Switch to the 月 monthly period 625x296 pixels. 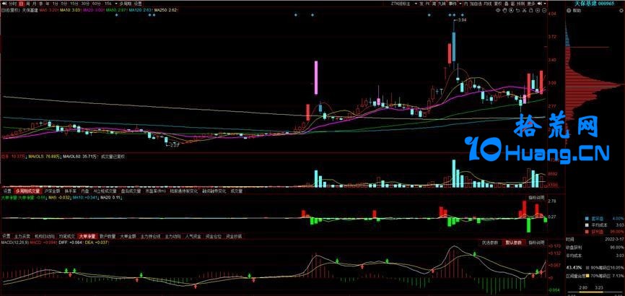pos(34,4)
